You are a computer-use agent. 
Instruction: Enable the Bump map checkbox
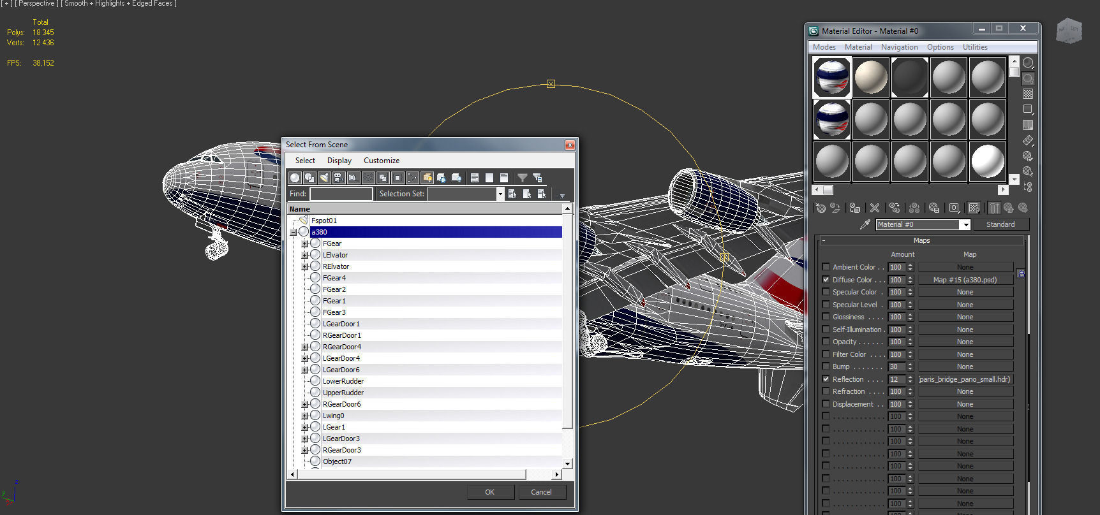[826, 366]
